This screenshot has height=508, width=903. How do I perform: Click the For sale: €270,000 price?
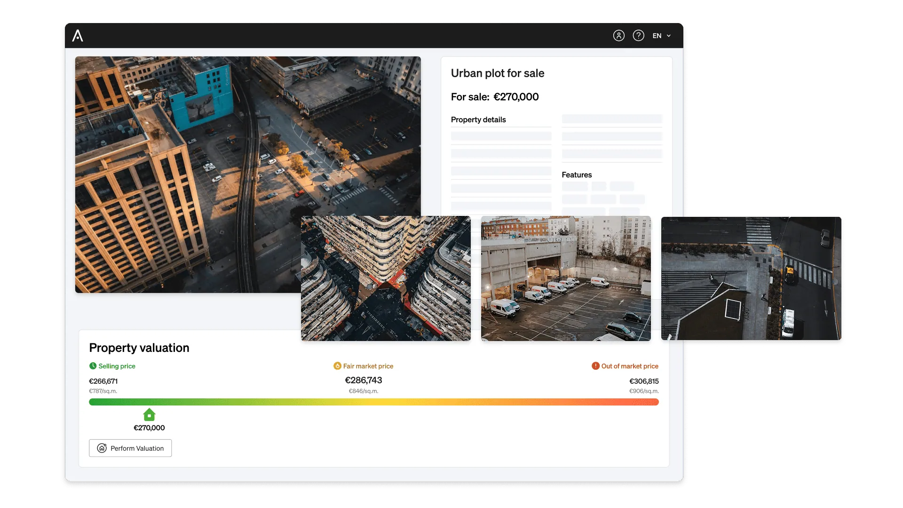[495, 97]
